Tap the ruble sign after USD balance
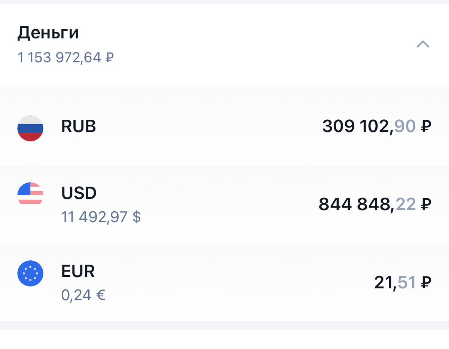 click(426, 204)
